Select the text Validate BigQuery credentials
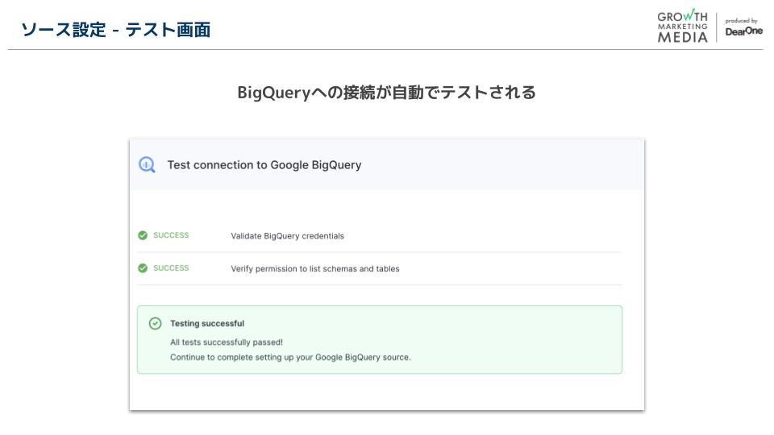The image size is (774, 435). 287,236
